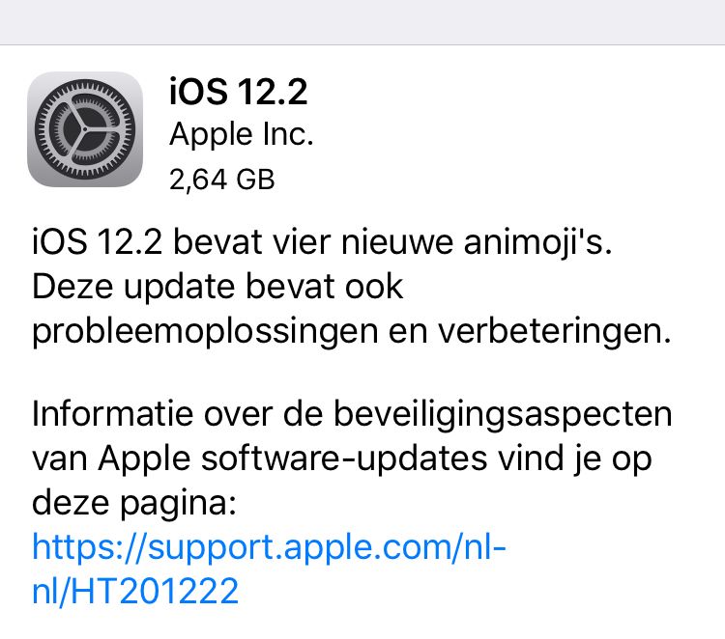Tap the word 'animoji's' in the description
Viewport: 725px width, 639px height.
537,242
